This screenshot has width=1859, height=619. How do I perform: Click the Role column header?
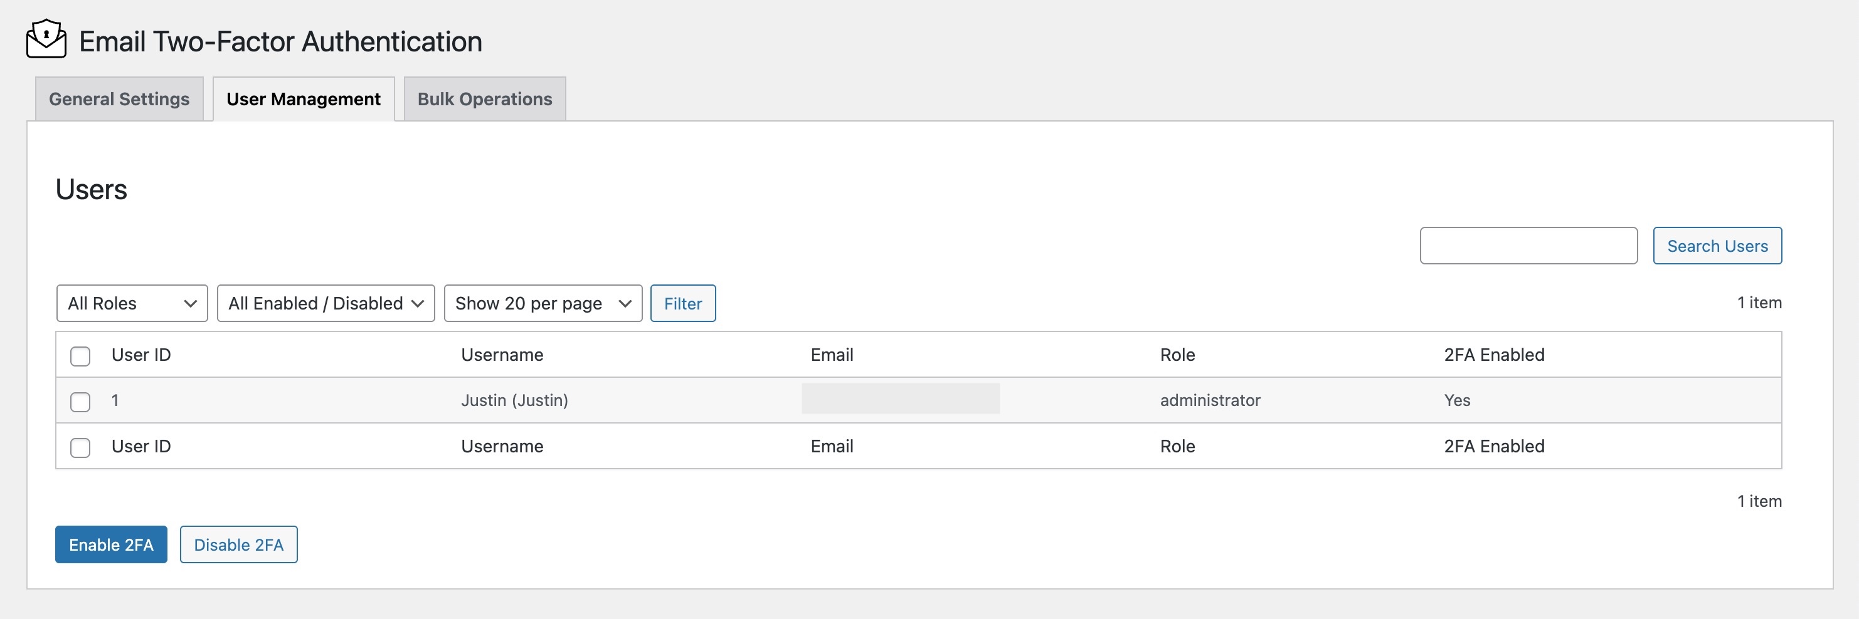point(1177,355)
